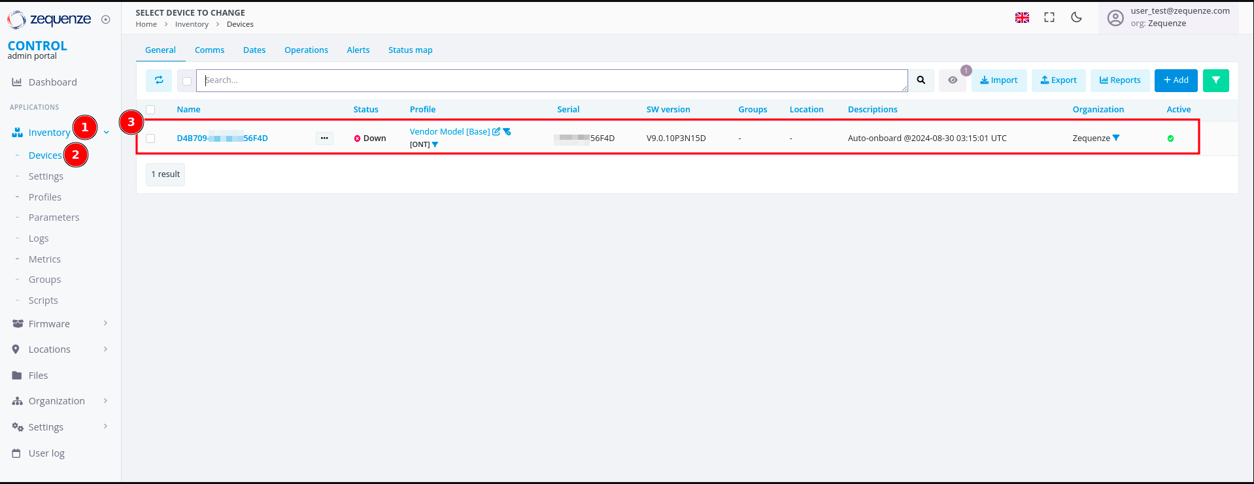This screenshot has width=1254, height=484.
Task: Open the three-dots menu for device row
Action: 324,138
